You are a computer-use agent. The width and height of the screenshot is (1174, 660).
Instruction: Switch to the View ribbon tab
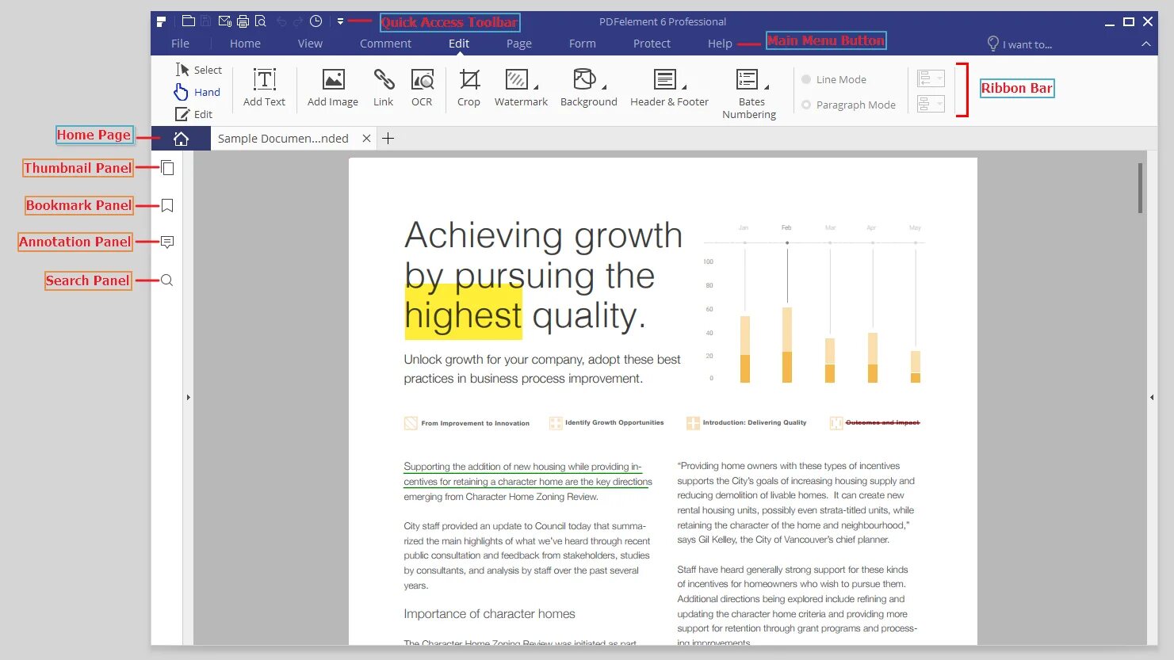310,44
